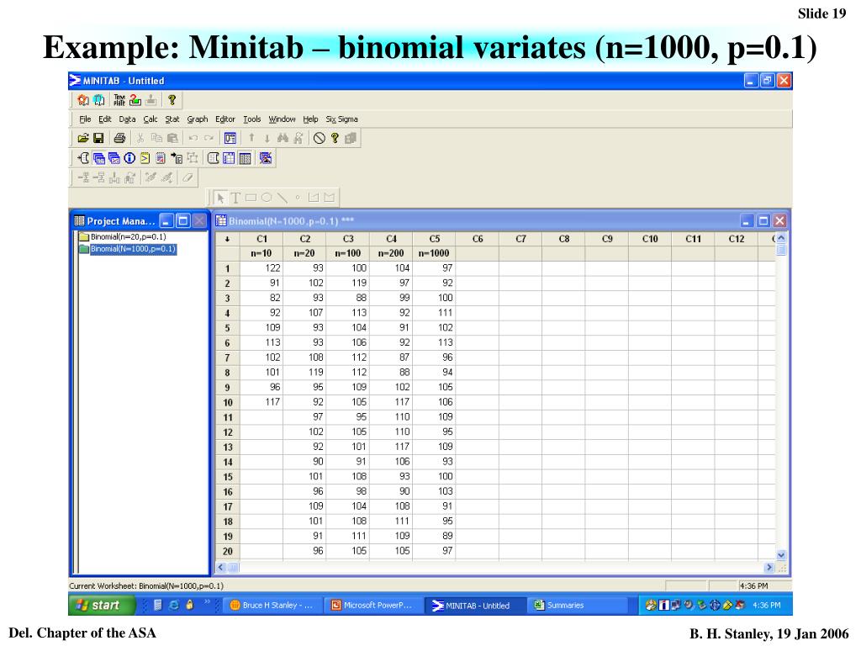861x646 pixels.
Task: Select the ellipse drawing tool
Action: click(267, 198)
